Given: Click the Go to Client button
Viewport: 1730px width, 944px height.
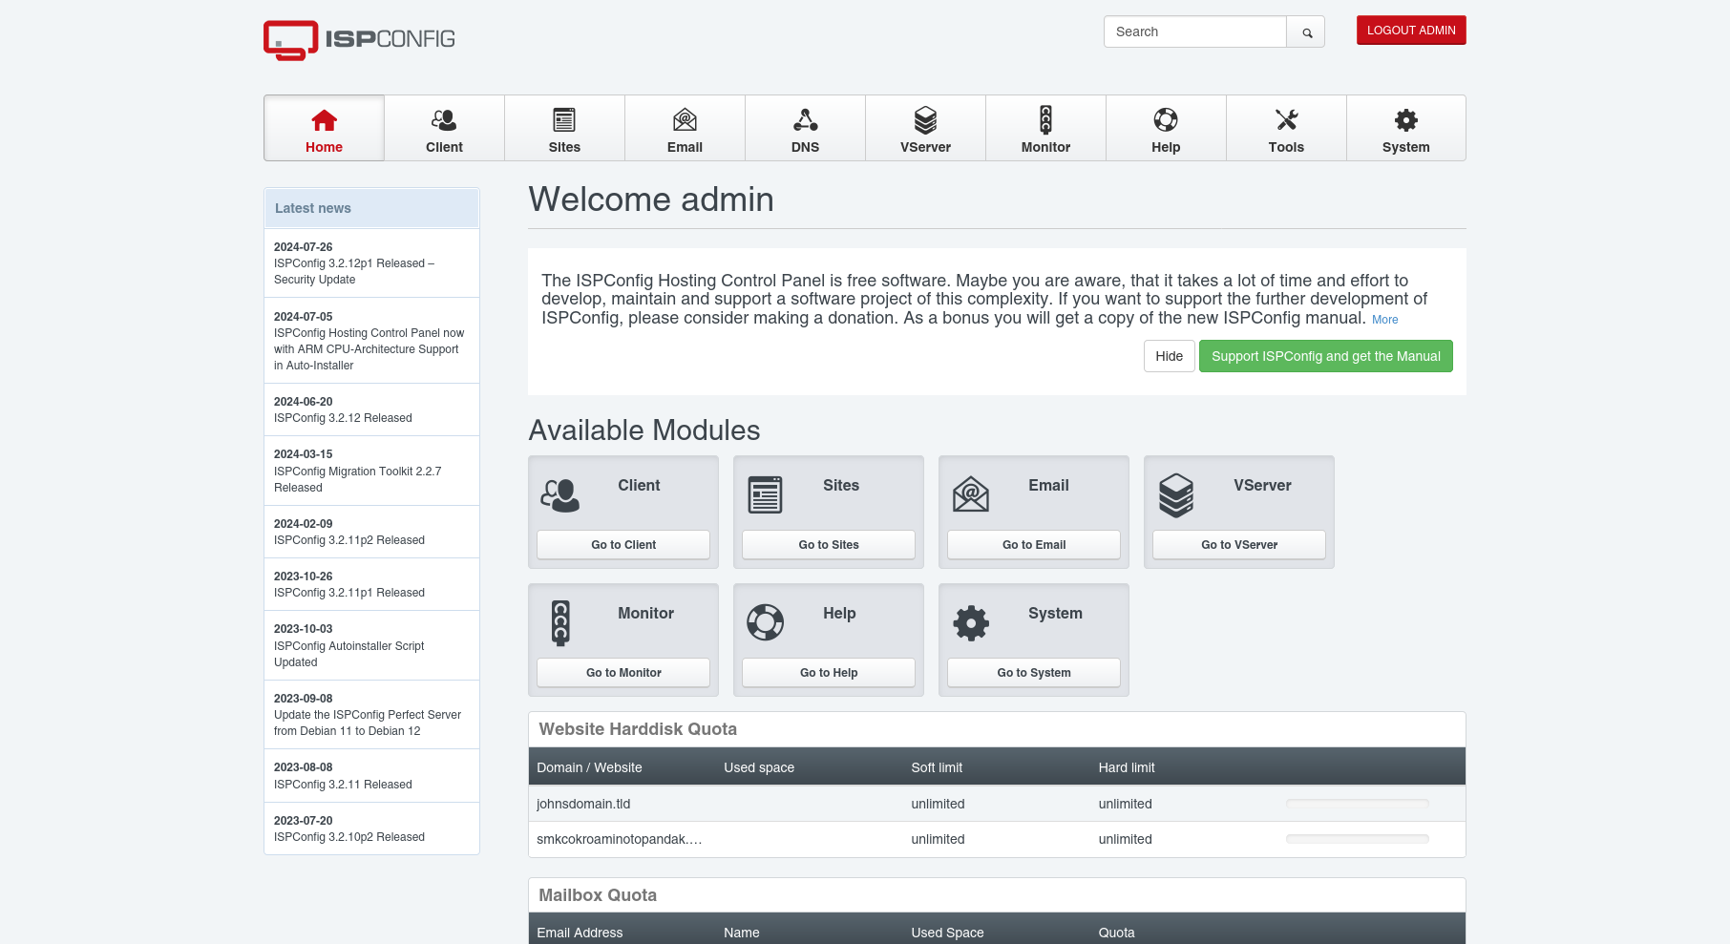Looking at the screenshot, I should tap(623, 545).
